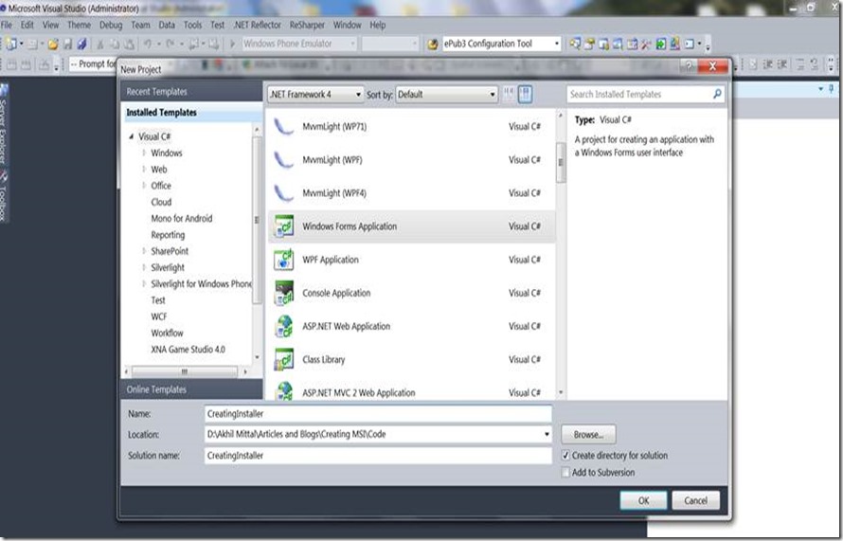Open the Sort by Default dropdown
The image size is (843, 541).
click(x=446, y=95)
